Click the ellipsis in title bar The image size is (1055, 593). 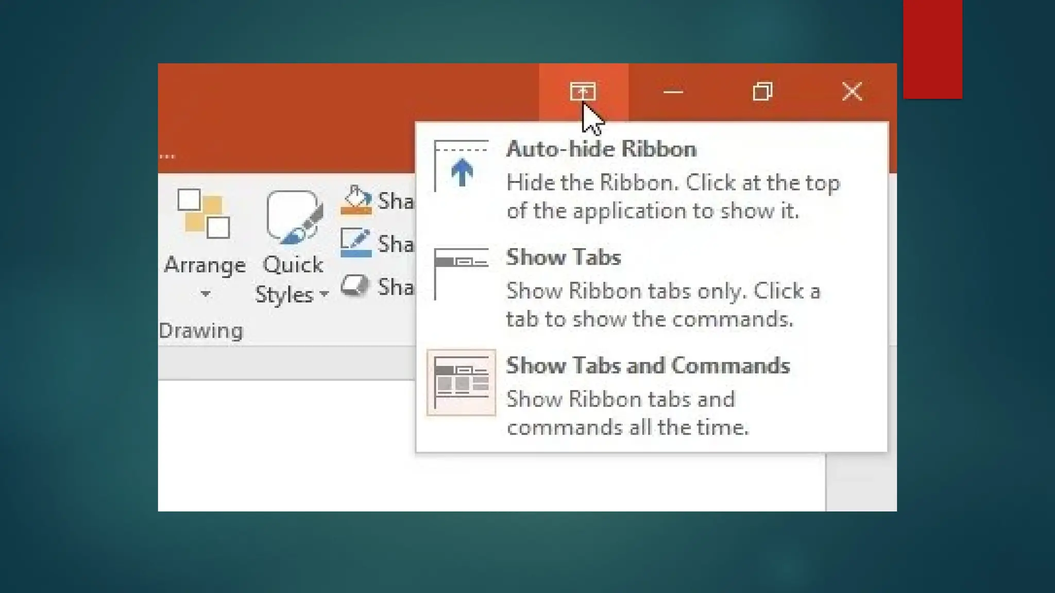pyautogui.click(x=167, y=156)
